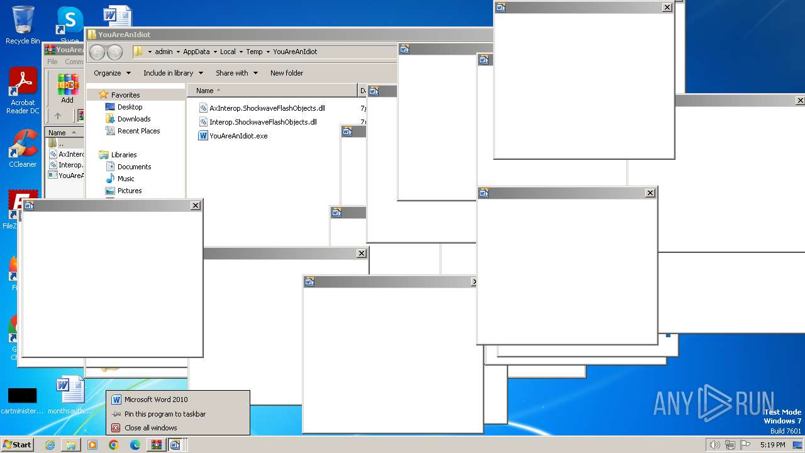The width and height of the screenshot is (805, 453).
Task: Open Windows Media Player from the taskbar
Action: point(92,445)
